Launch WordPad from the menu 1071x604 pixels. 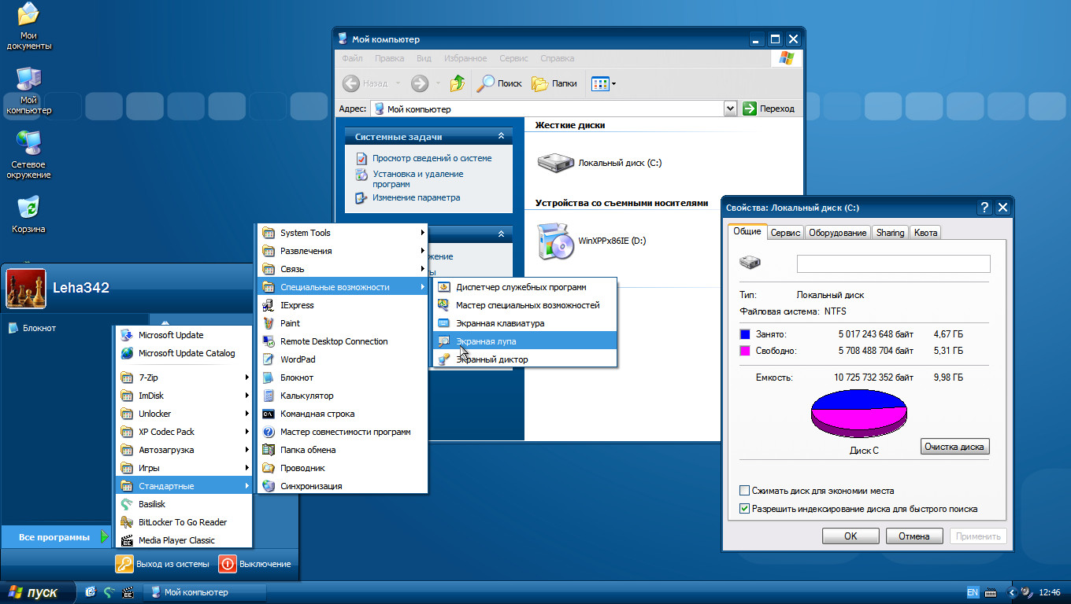coord(343,359)
